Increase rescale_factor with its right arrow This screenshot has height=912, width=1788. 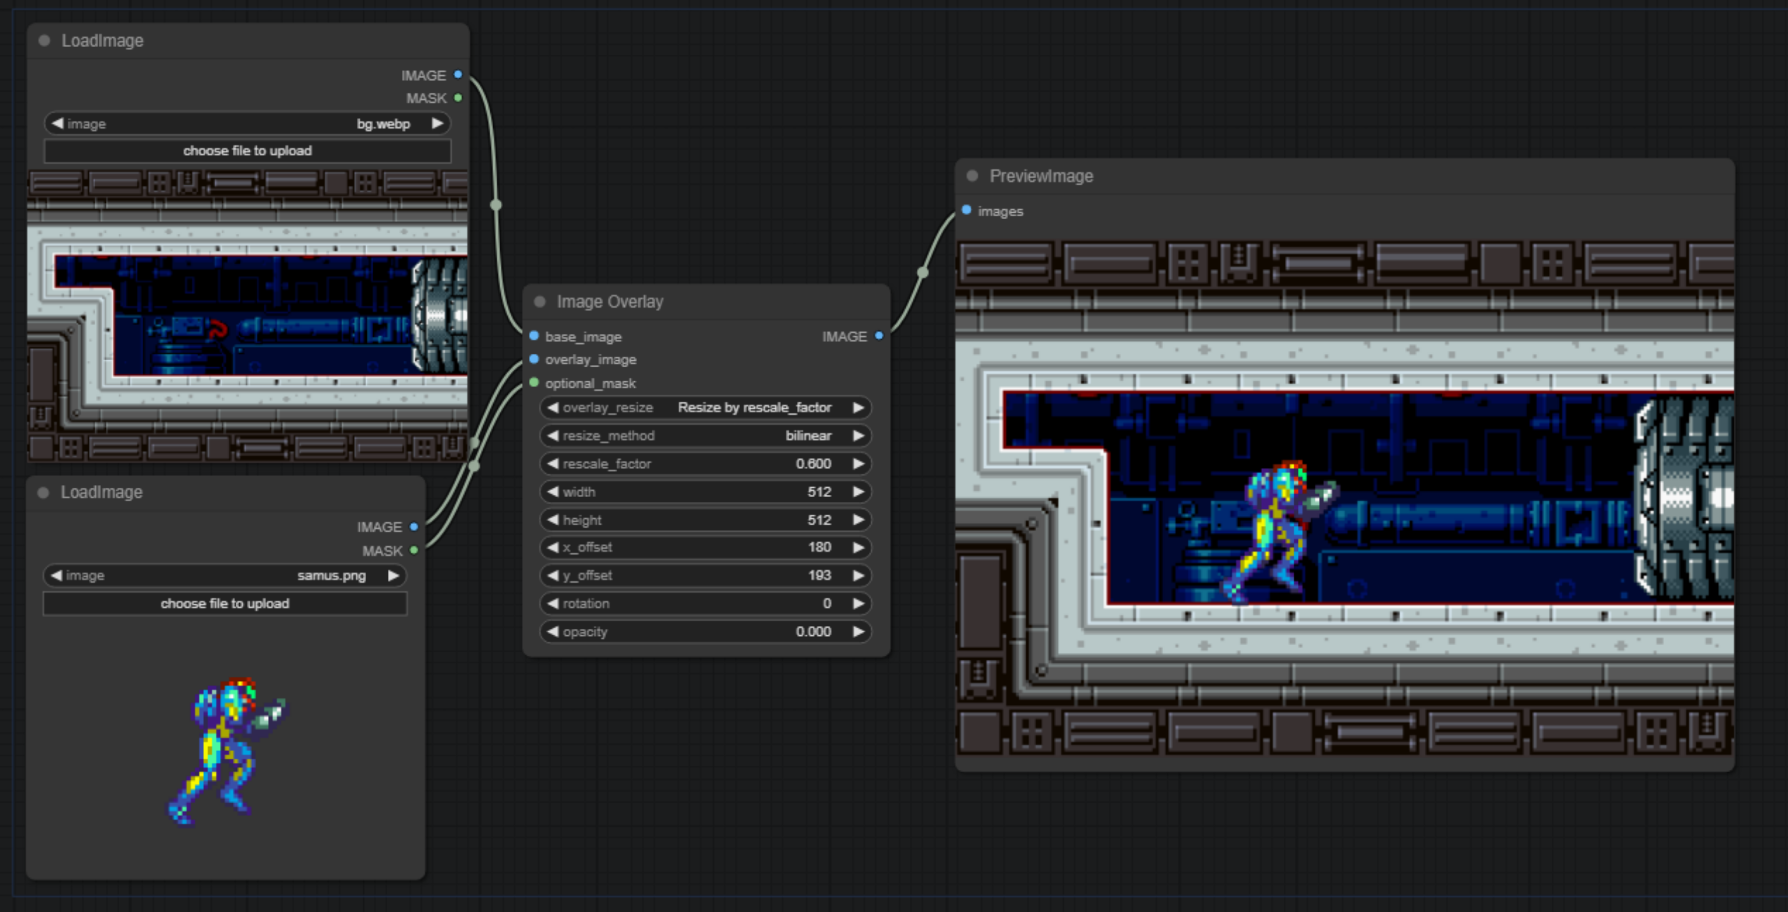point(859,464)
